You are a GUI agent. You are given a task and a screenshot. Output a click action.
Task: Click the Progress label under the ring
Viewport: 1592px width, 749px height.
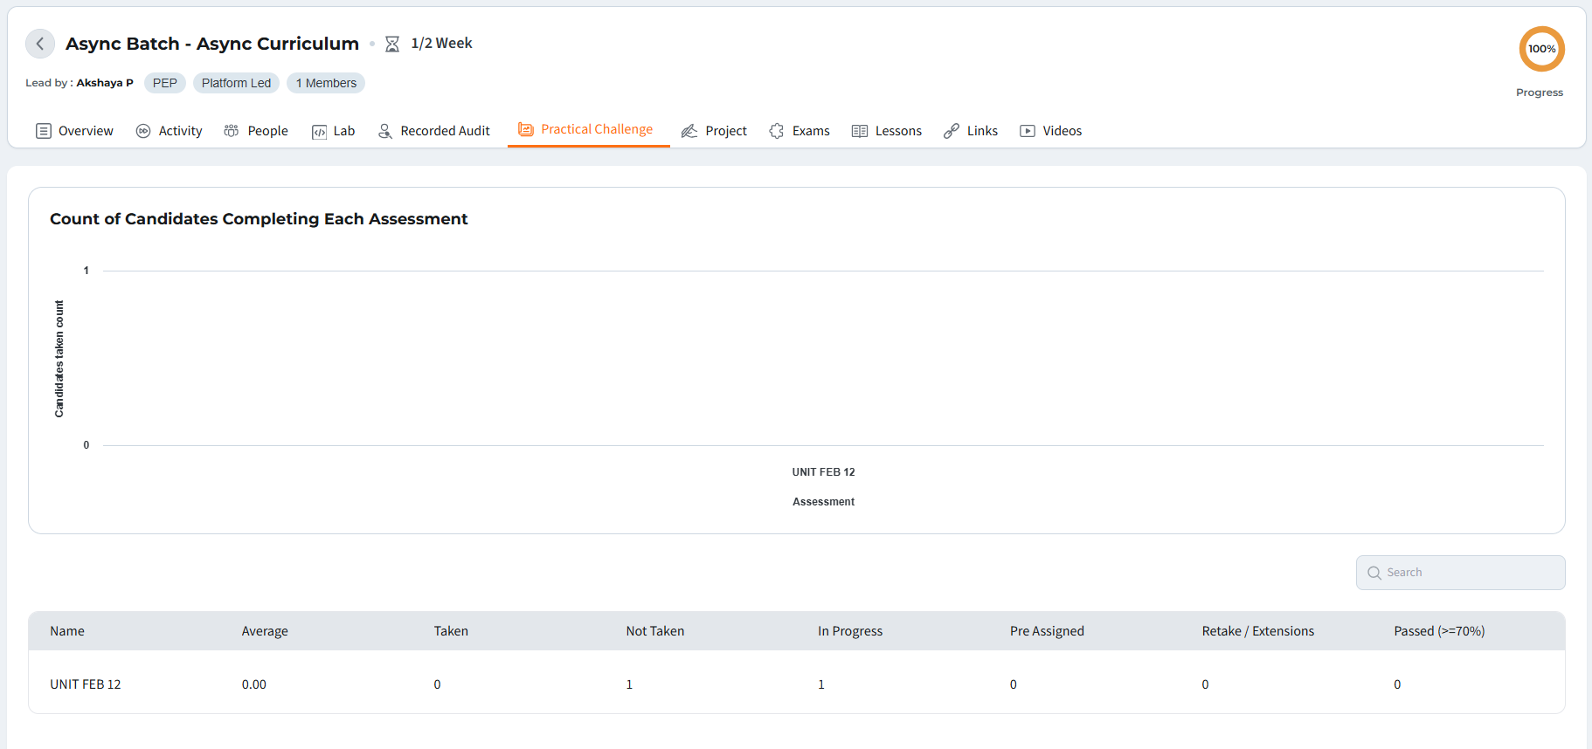(x=1540, y=93)
